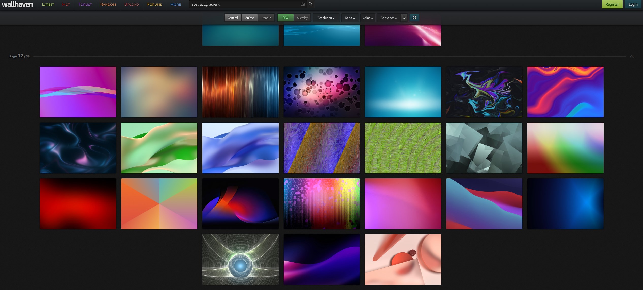Enable the Sketchy purity filter
643x290 pixels.
point(302,18)
